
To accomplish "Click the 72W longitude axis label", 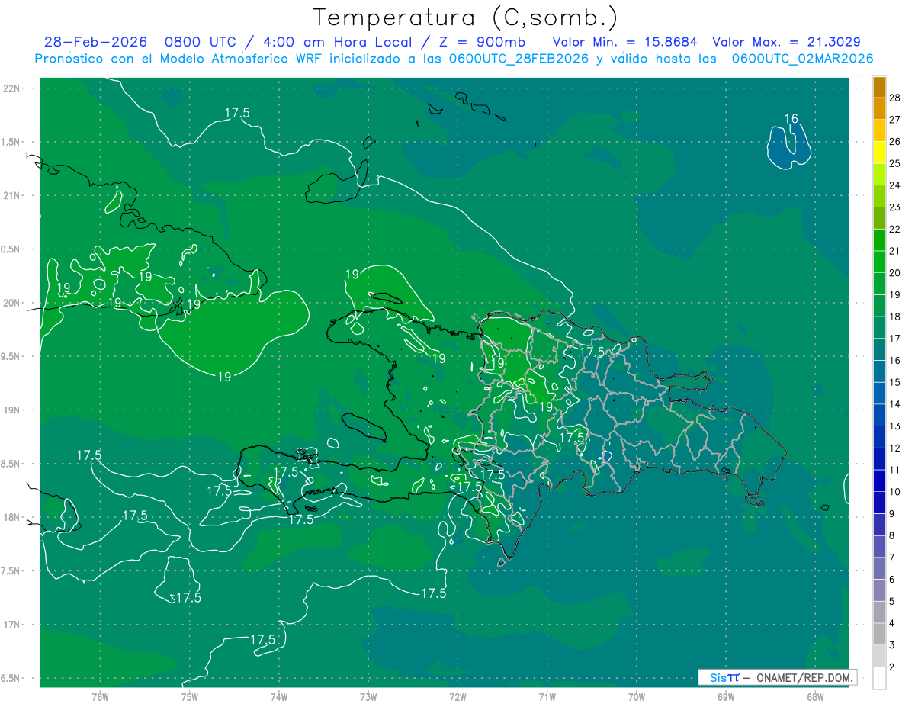I will (457, 696).
